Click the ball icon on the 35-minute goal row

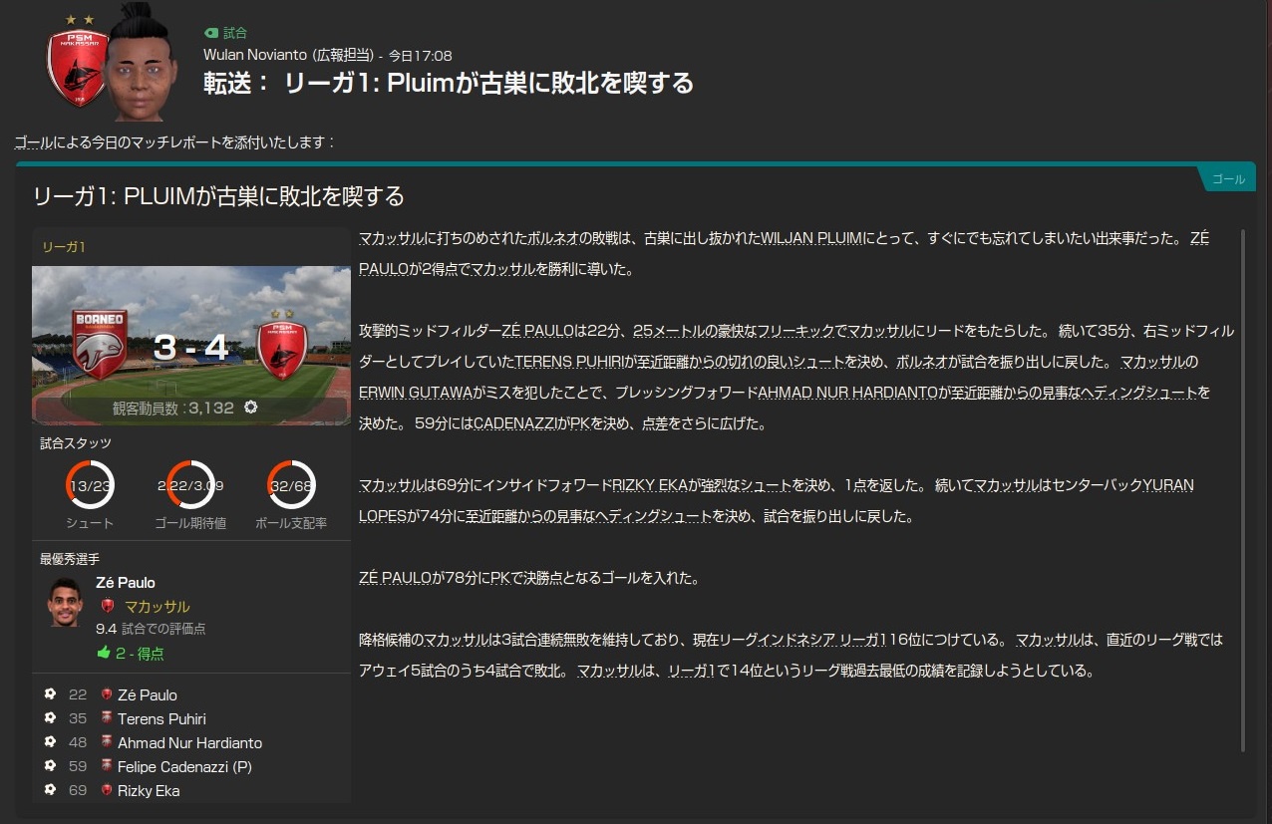click(x=50, y=718)
